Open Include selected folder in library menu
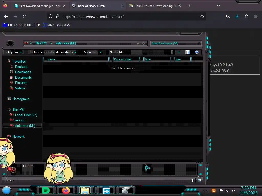The image size is (262, 196). 53,52
